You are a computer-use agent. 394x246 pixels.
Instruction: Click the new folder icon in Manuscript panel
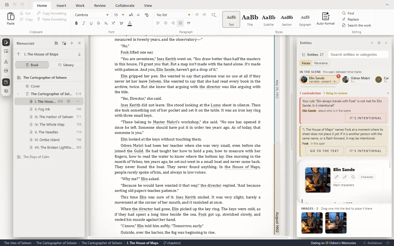pyautogui.click(x=64, y=43)
